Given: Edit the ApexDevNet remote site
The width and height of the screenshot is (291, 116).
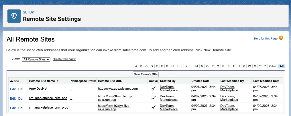Looking at the screenshot, I should tap(13, 89).
